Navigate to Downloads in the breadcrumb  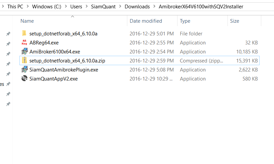pos(137,6)
